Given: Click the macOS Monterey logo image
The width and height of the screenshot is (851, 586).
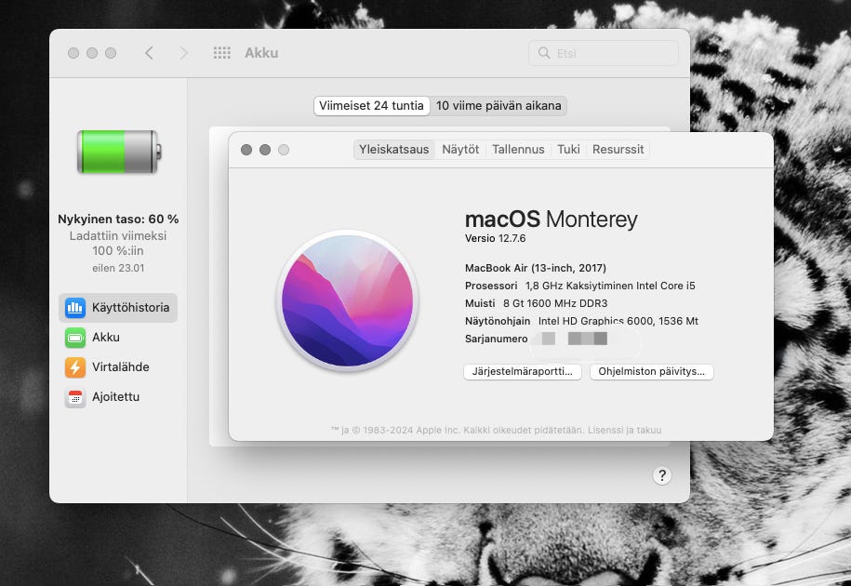Looking at the screenshot, I should click(347, 301).
